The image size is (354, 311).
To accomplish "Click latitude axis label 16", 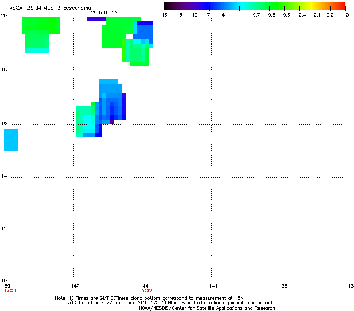I will [4, 123].
